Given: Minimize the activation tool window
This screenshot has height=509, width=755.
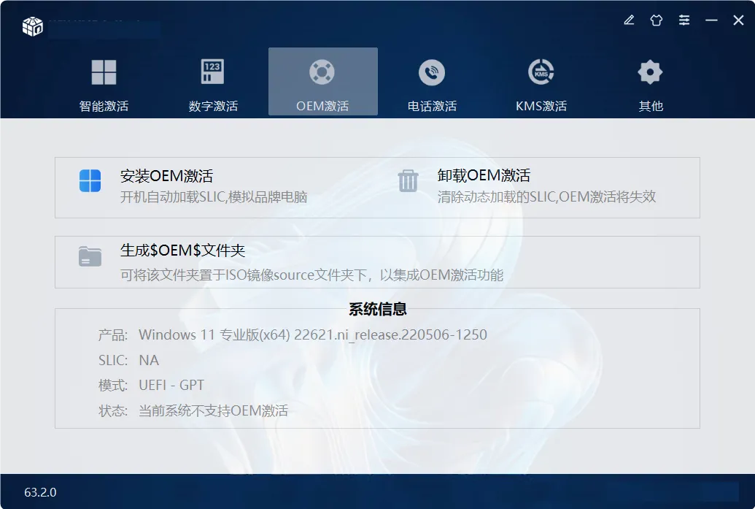Looking at the screenshot, I should (711, 20).
